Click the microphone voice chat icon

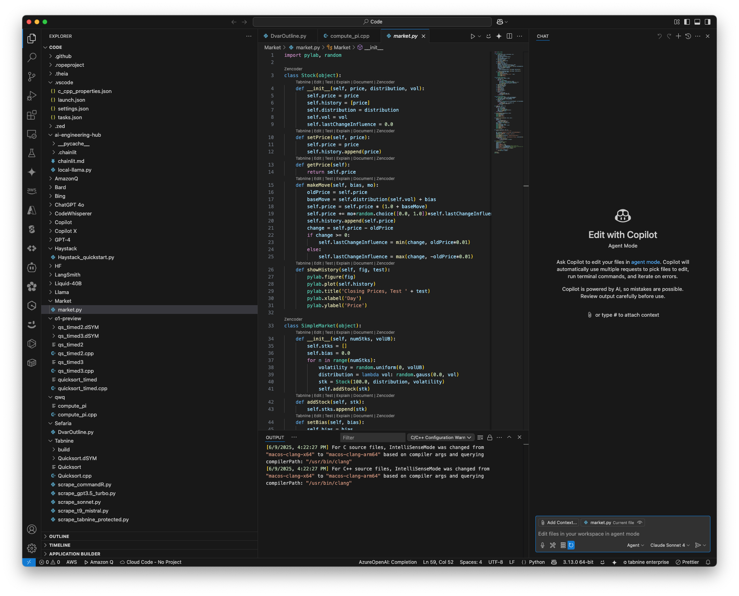pyautogui.click(x=543, y=545)
